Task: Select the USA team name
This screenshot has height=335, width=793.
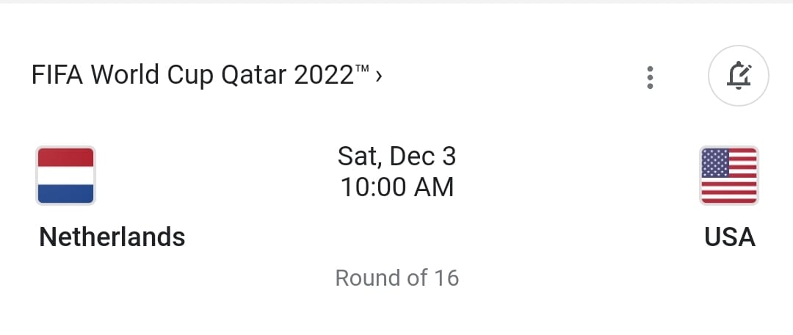Action: click(x=729, y=237)
